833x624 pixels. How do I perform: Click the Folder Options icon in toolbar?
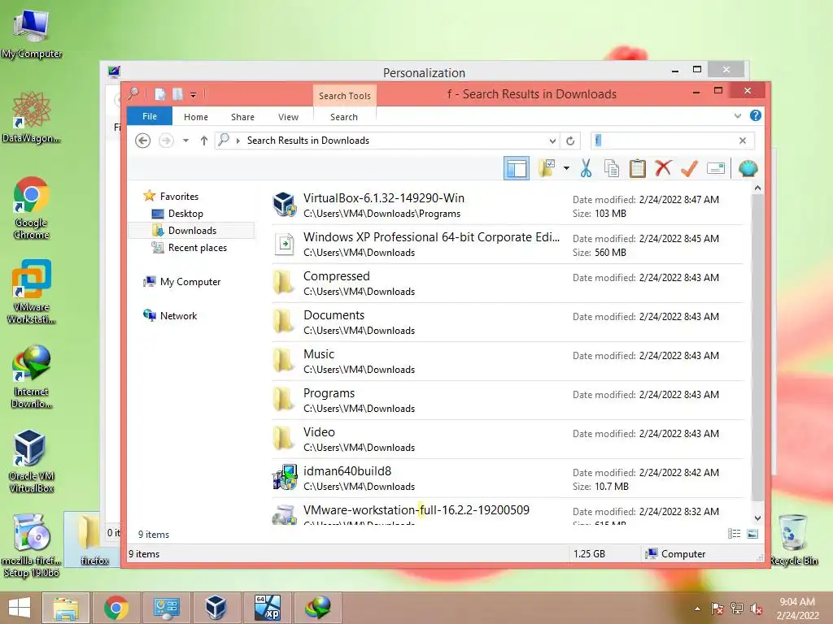click(547, 169)
